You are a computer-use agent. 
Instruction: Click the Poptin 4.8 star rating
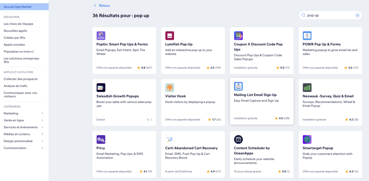point(145,67)
